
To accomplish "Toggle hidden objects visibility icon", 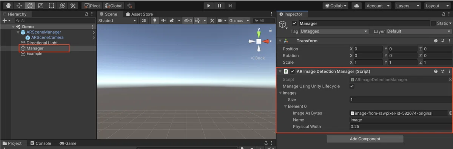I will pos(188,21).
